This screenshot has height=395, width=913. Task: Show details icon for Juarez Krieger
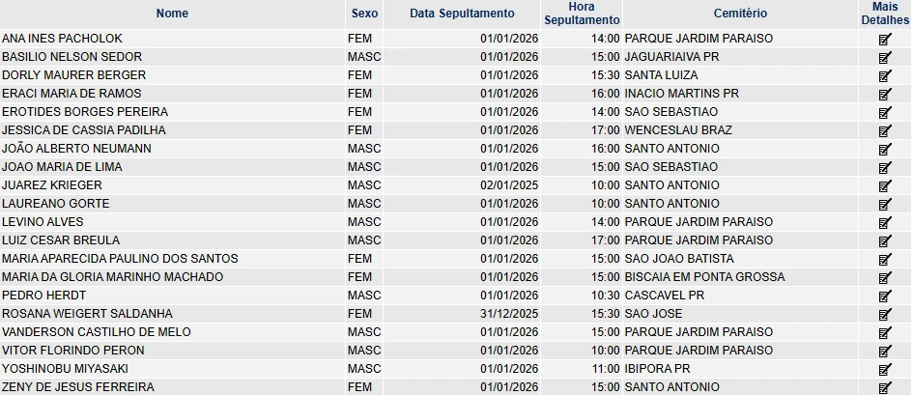pos(884,185)
